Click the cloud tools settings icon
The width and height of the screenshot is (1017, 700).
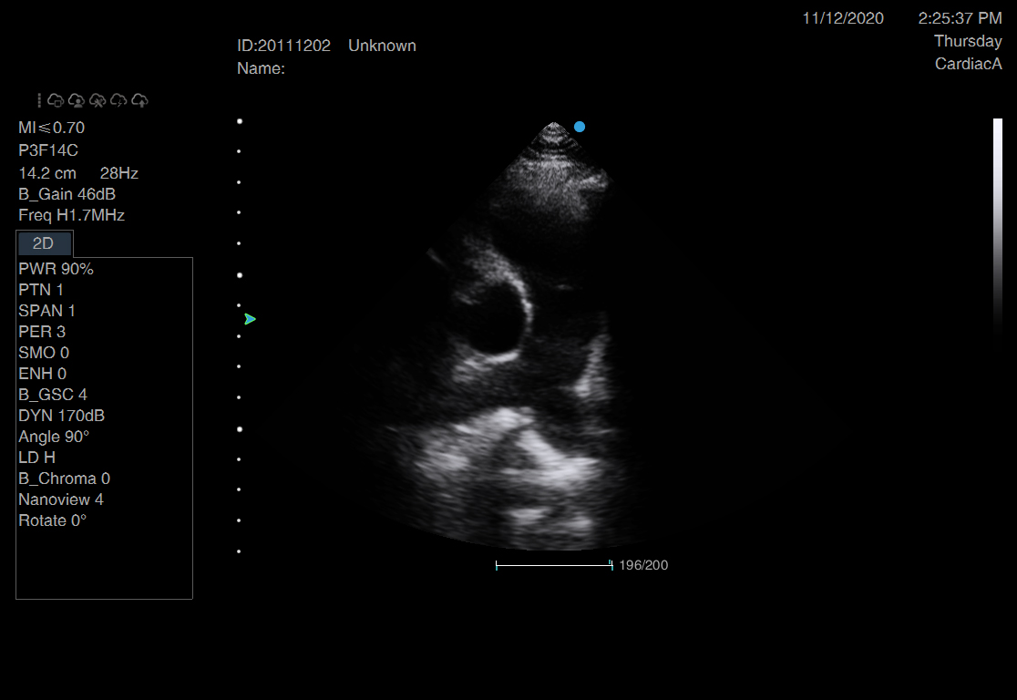click(98, 100)
